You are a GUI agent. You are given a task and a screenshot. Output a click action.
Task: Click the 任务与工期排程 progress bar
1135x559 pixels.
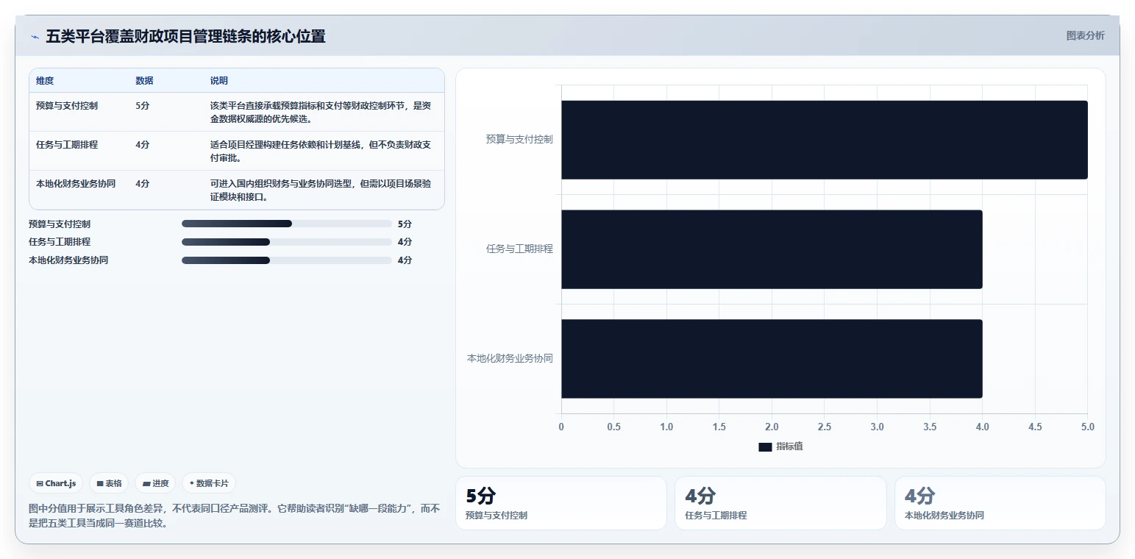pyautogui.click(x=286, y=242)
